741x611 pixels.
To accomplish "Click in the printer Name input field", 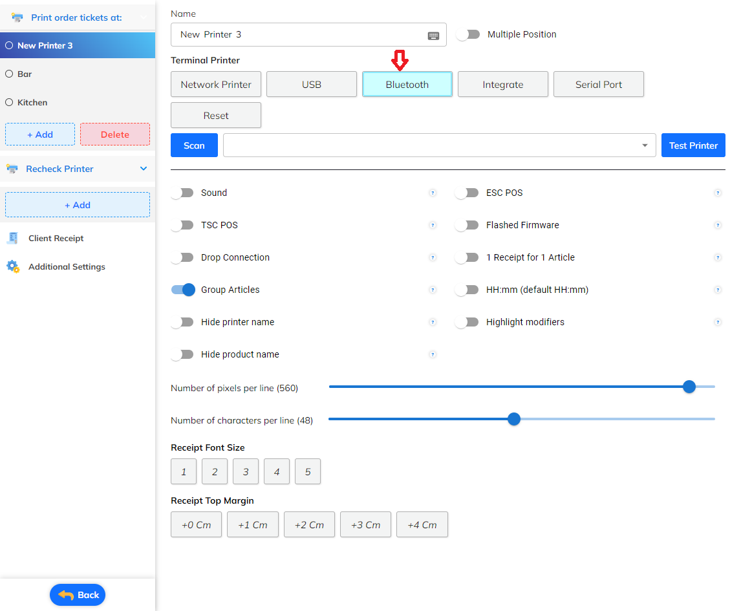I will pos(308,34).
